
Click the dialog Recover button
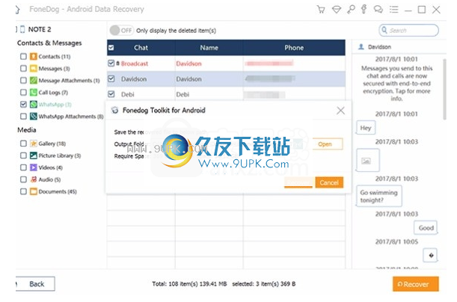(298, 182)
